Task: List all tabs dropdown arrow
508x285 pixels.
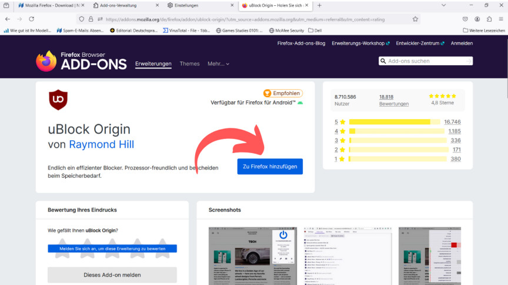Action: coord(443,5)
